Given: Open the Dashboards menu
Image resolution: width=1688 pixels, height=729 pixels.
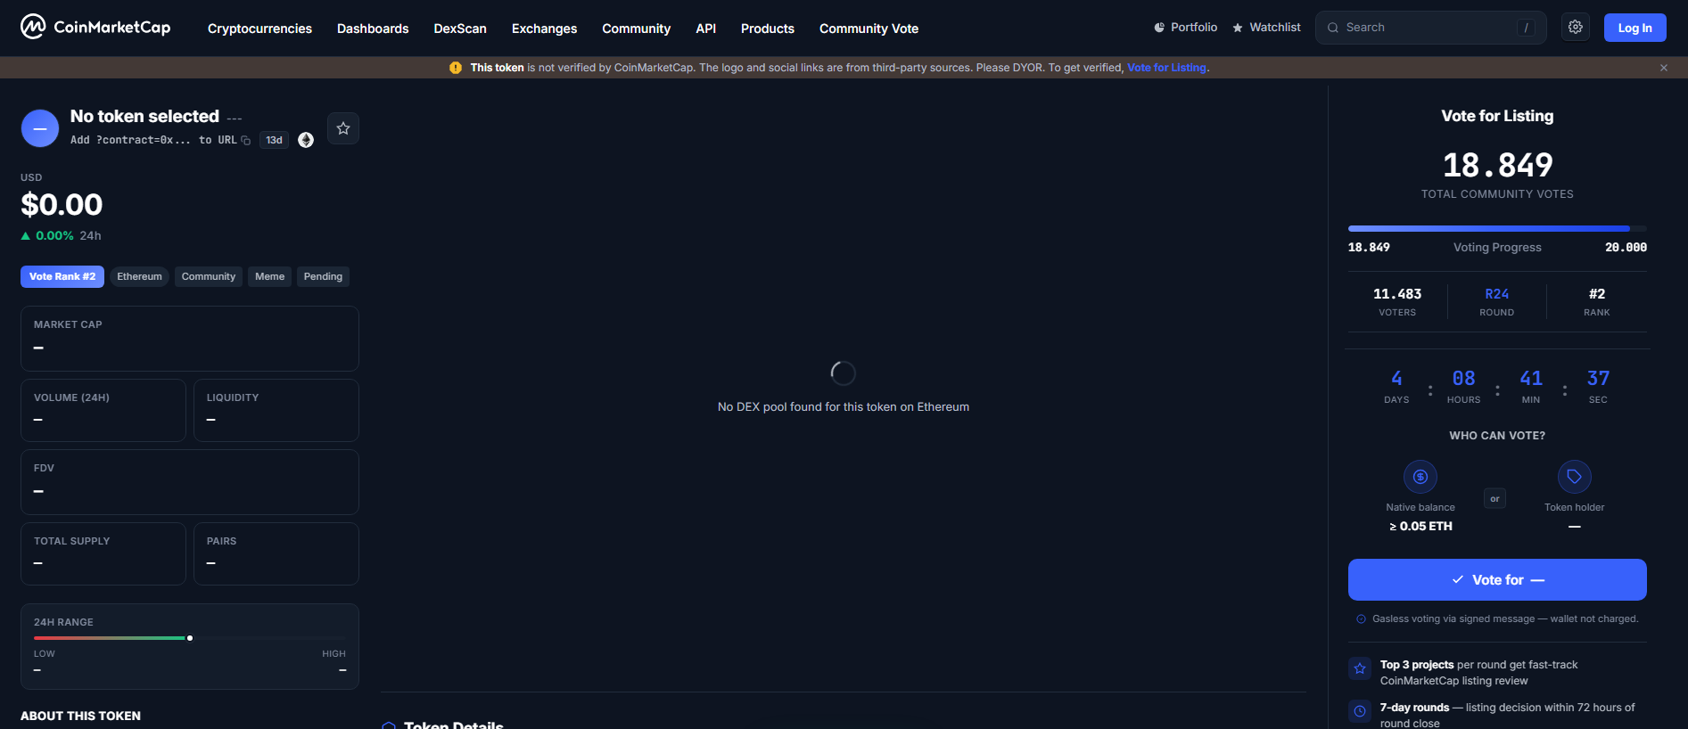Looking at the screenshot, I should [373, 29].
